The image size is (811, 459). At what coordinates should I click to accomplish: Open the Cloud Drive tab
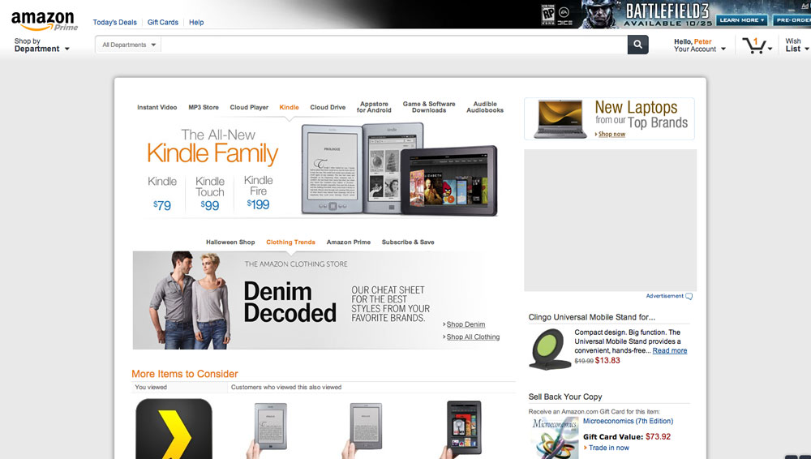[328, 108]
